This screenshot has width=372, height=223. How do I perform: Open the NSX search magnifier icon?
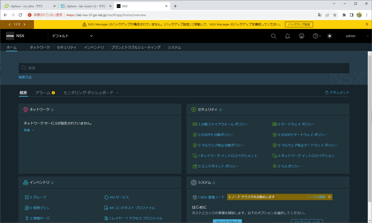click(x=273, y=36)
